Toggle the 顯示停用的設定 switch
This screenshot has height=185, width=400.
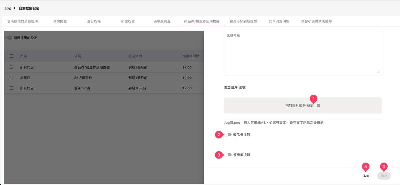point(8,38)
